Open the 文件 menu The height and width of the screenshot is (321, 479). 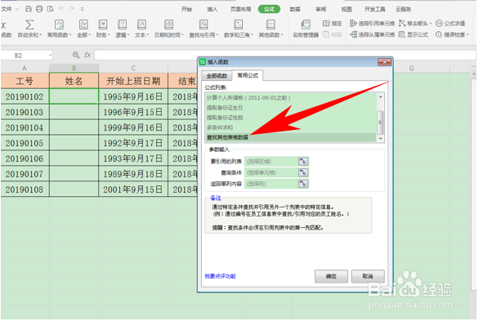[x=7, y=9]
